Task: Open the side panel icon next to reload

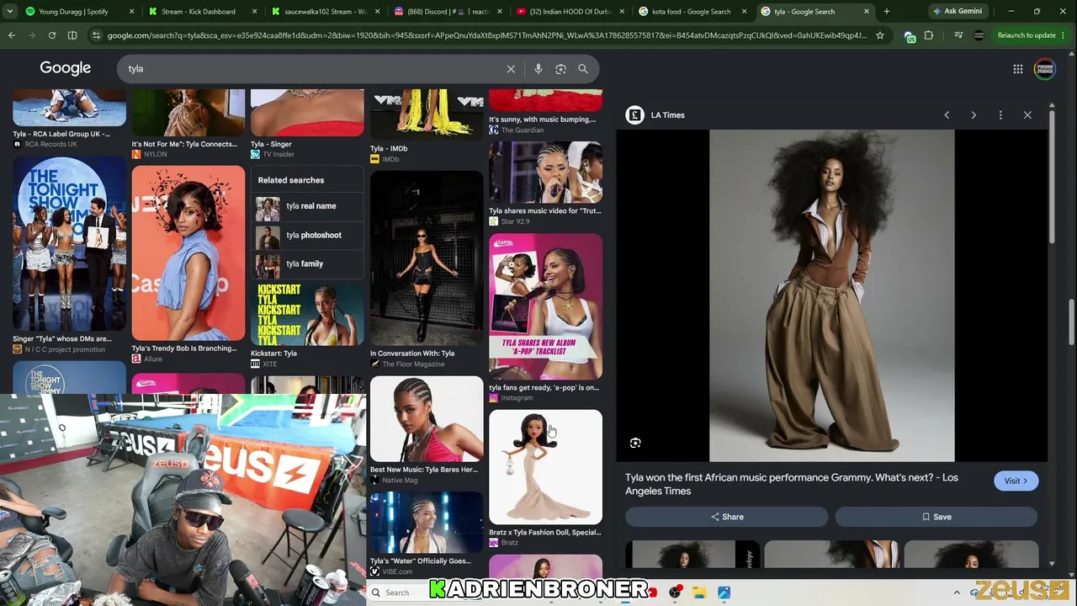Action: 72,35
